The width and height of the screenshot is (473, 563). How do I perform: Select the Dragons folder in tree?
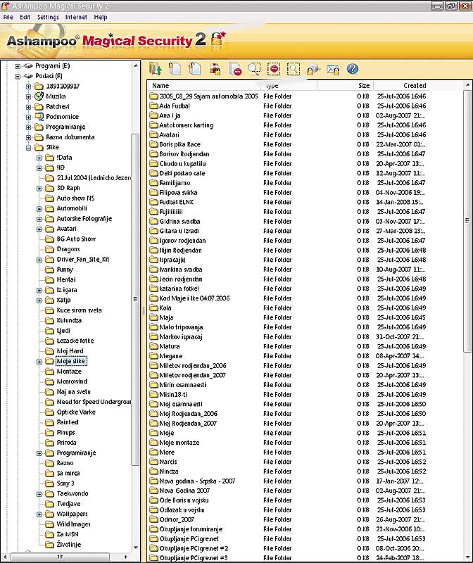pos(68,249)
